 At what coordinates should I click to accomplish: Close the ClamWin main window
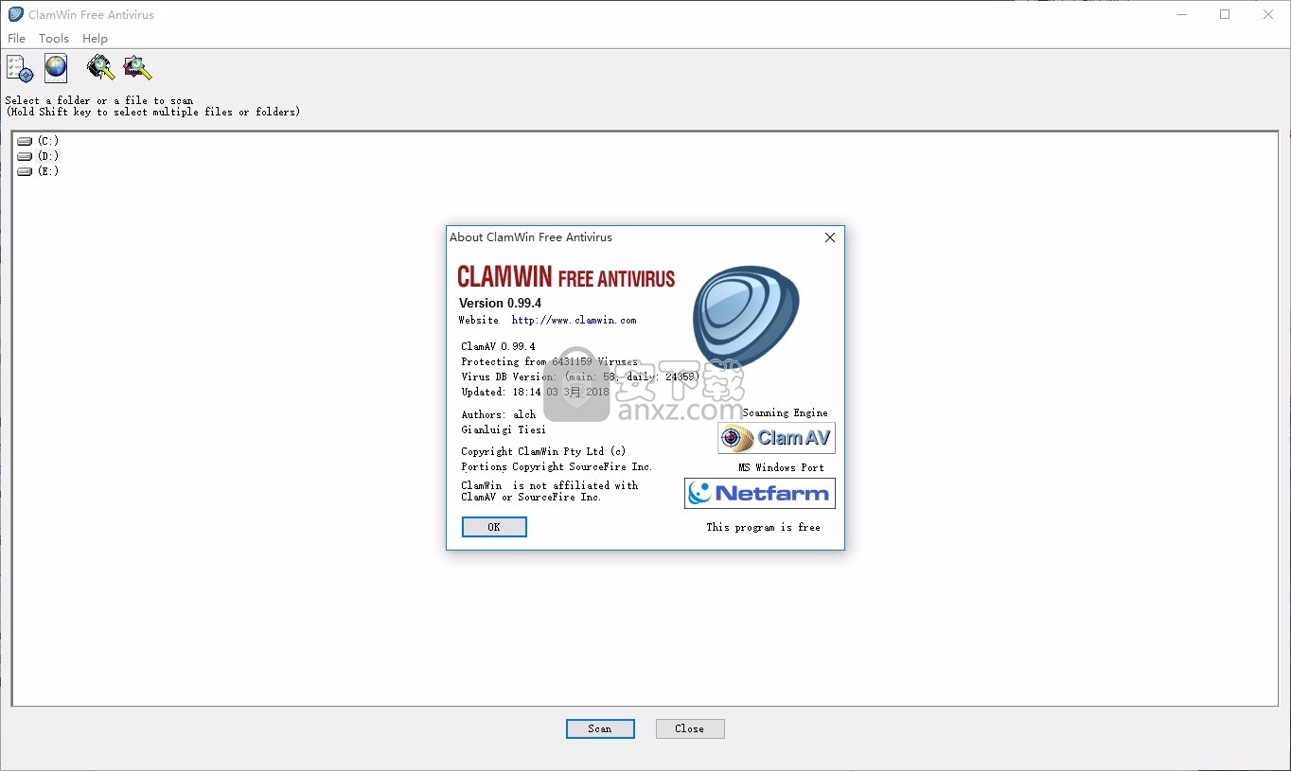click(x=1268, y=14)
